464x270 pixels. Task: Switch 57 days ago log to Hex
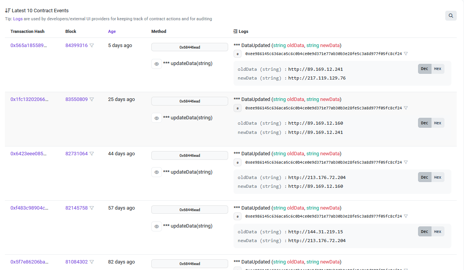tap(438, 231)
